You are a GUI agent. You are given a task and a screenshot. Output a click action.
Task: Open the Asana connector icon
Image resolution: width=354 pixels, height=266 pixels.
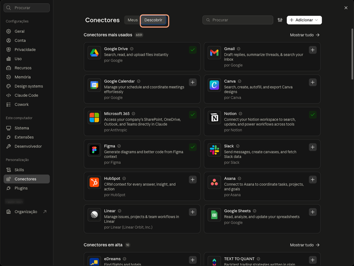point(214,182)
